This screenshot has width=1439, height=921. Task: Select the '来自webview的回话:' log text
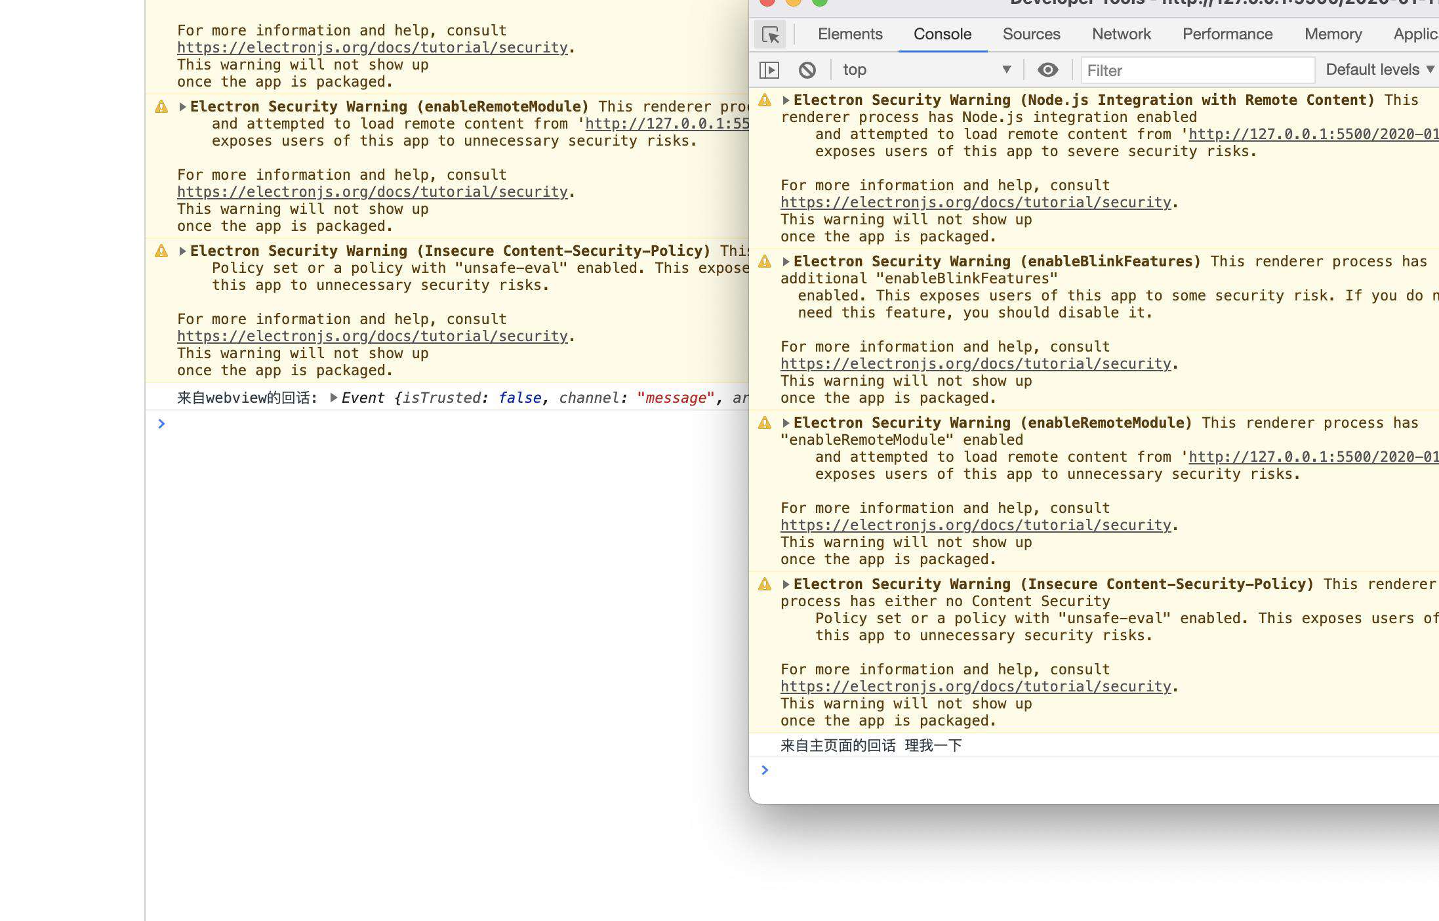(247, 398)
